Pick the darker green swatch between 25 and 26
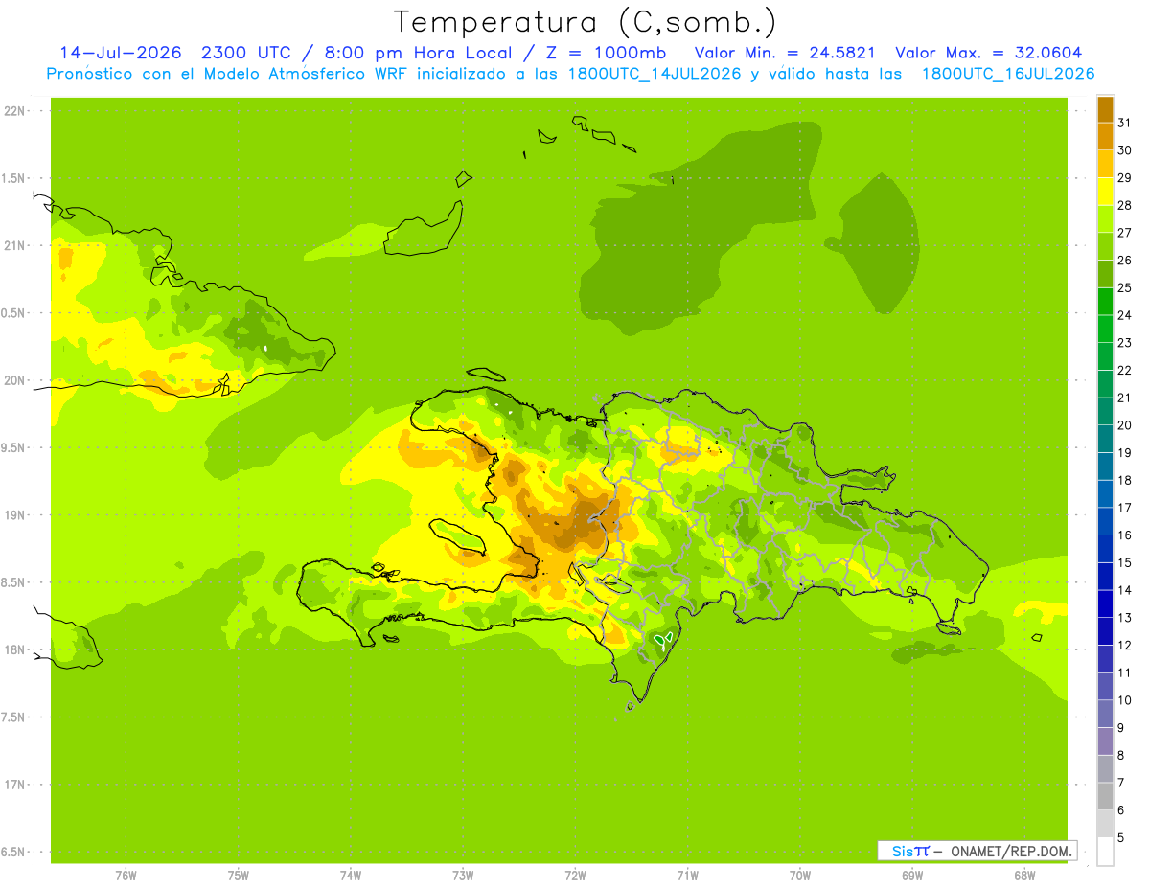 (x=1105, y=274)
